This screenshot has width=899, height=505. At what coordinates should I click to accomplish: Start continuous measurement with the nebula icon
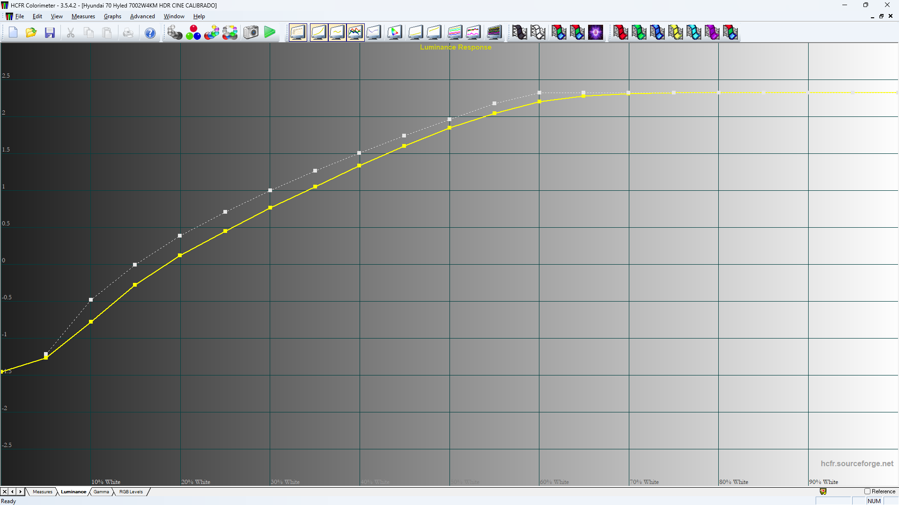(596, 32)
